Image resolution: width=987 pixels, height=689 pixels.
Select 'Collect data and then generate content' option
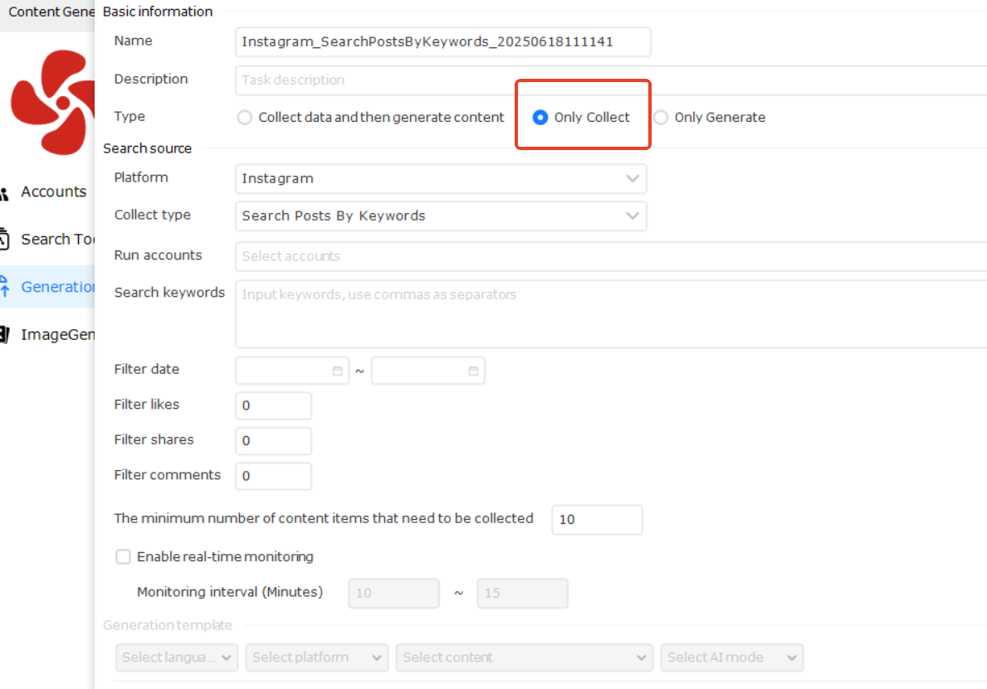(245, 118)
